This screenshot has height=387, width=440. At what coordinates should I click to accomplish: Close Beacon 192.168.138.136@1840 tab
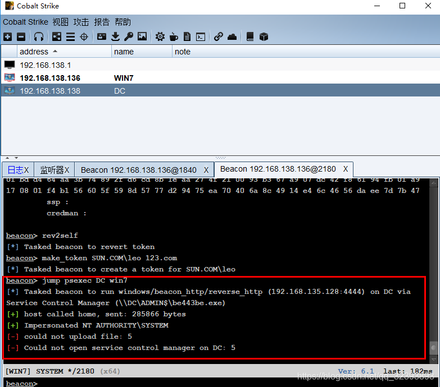[x=206, y=170]
